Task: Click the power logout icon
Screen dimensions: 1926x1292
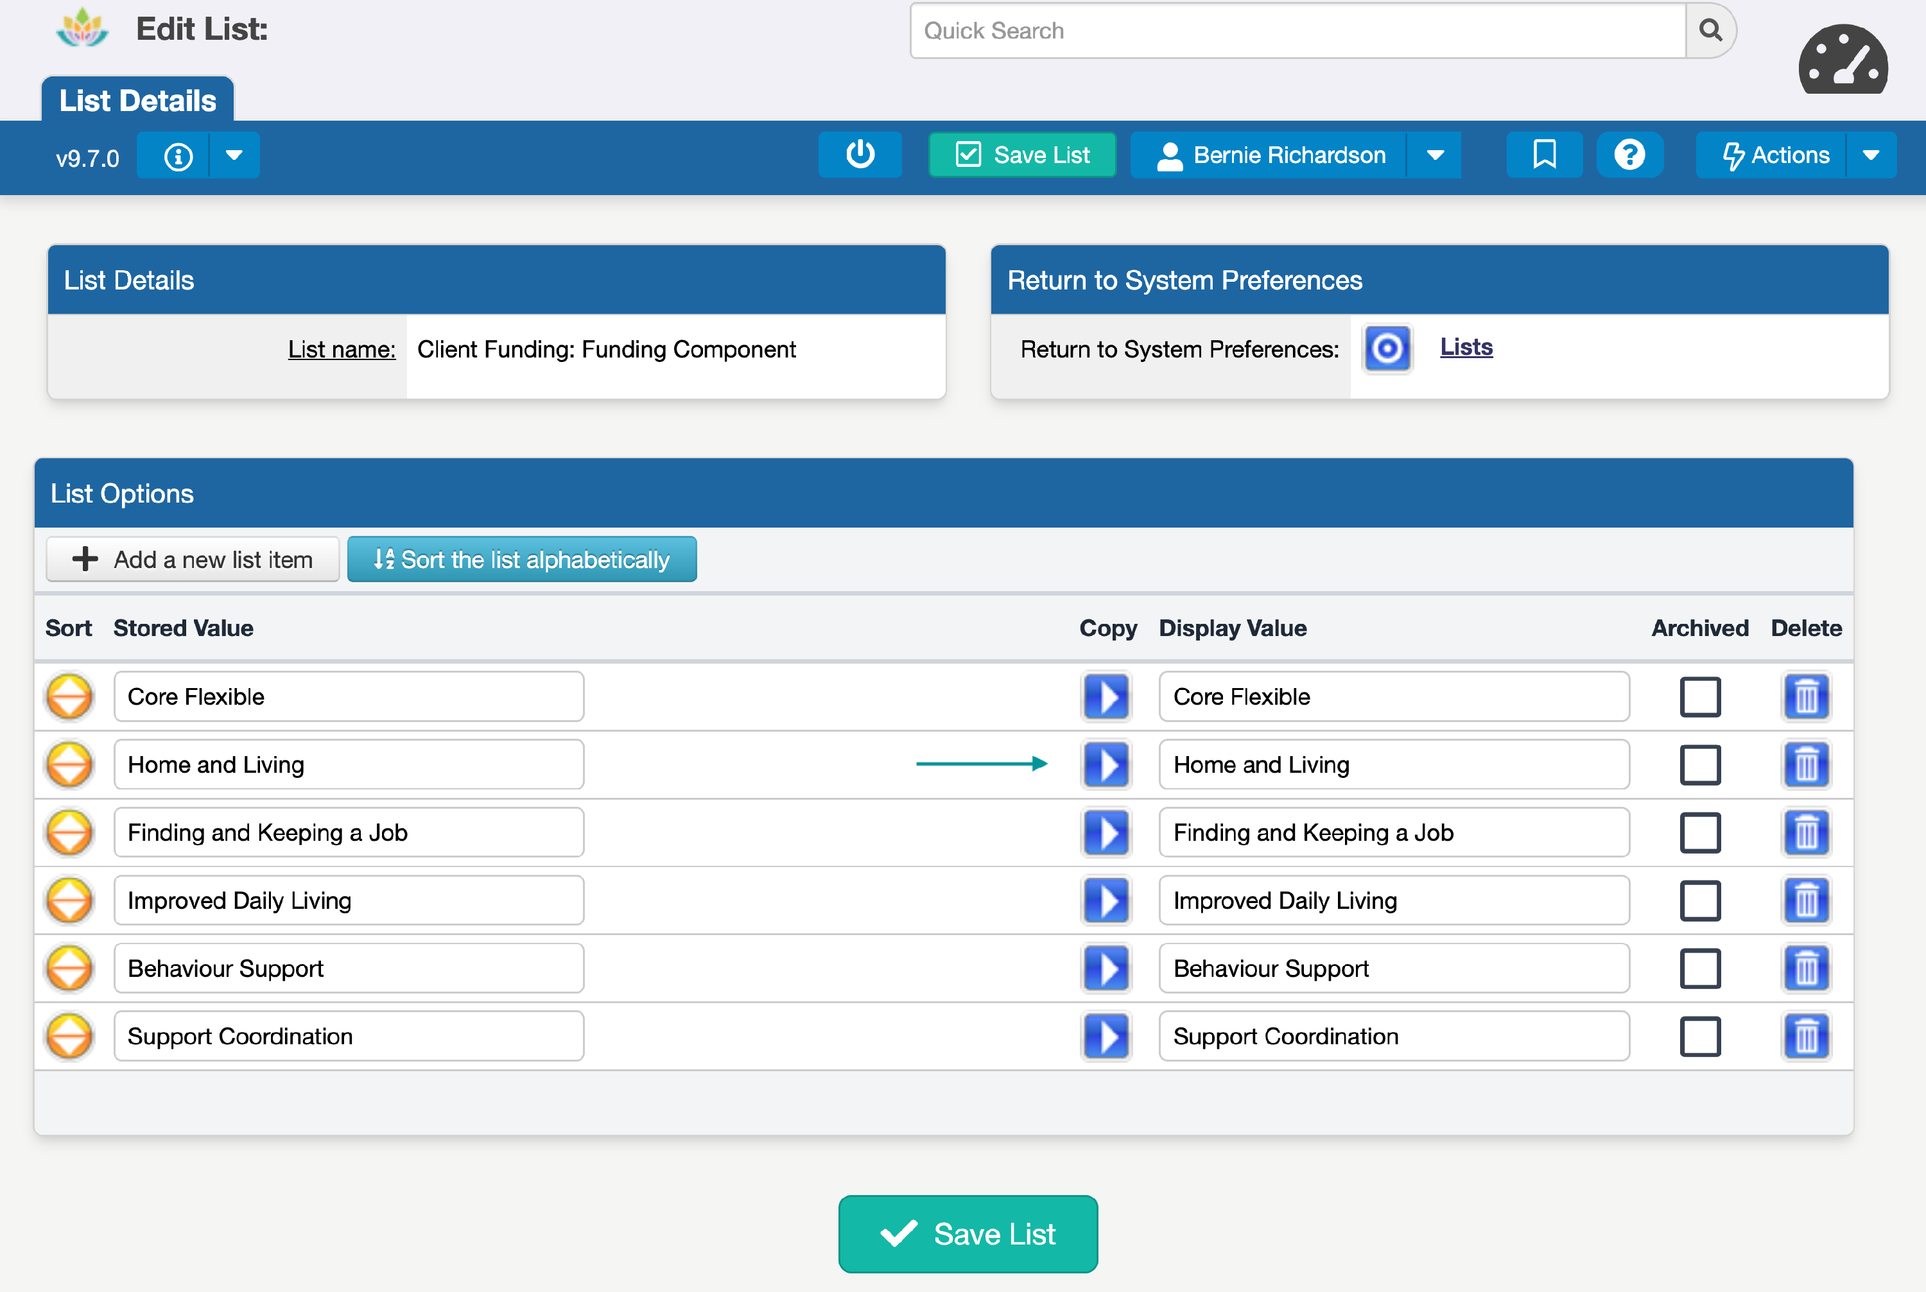Action: (860, 155)
